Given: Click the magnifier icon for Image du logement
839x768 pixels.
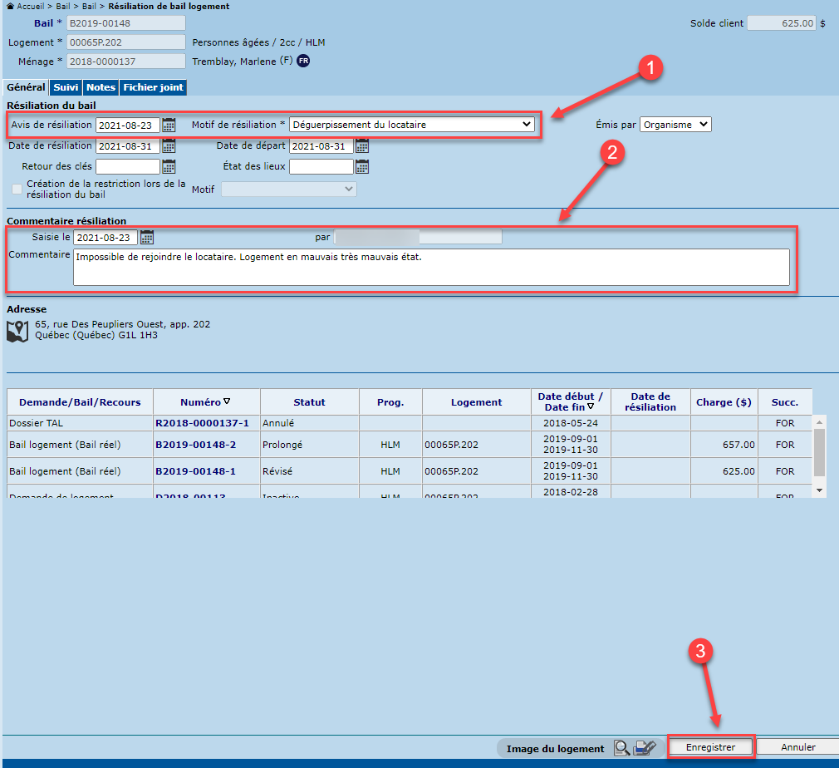Looking at the screenshot, I should pos(621,748).
